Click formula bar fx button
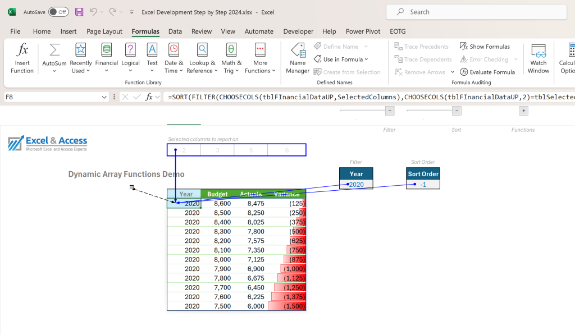 coord(149,97)
